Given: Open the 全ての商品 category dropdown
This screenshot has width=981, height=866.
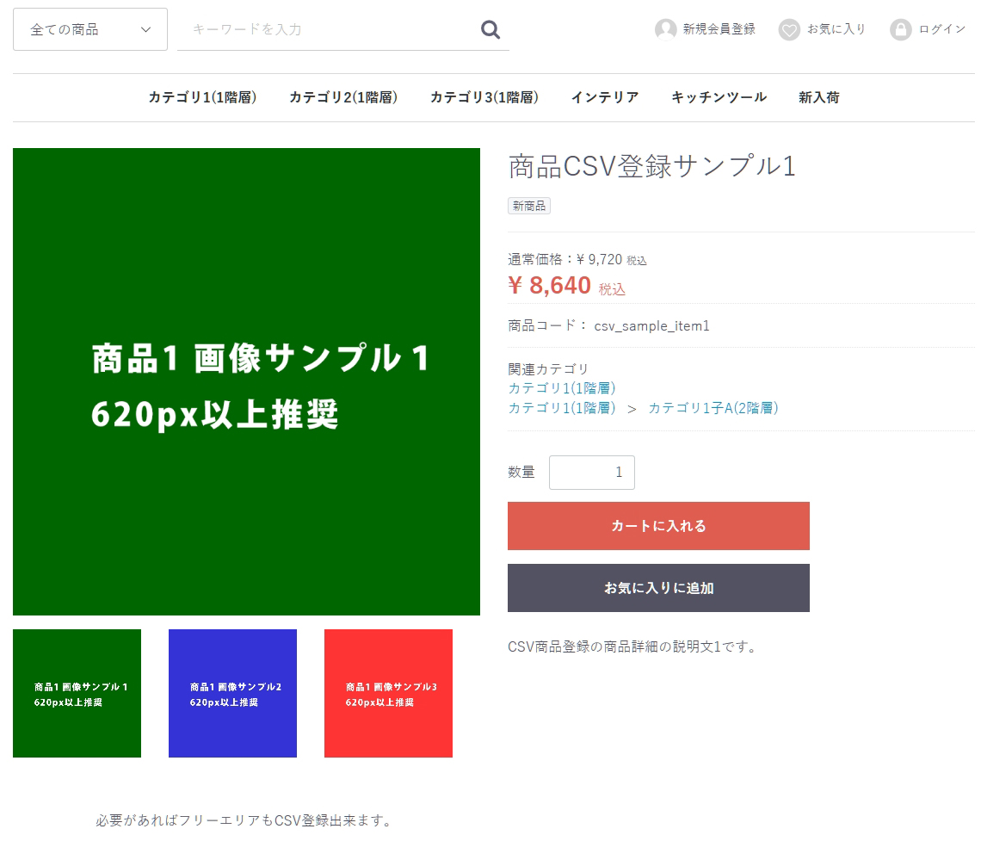Looking at the screenshot, I should (x=90, y=29).
